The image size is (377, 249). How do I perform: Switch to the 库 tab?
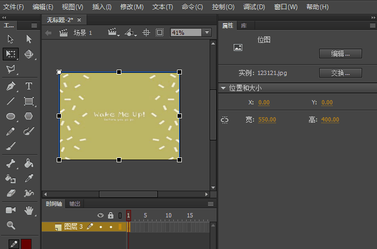click(244, 25)
